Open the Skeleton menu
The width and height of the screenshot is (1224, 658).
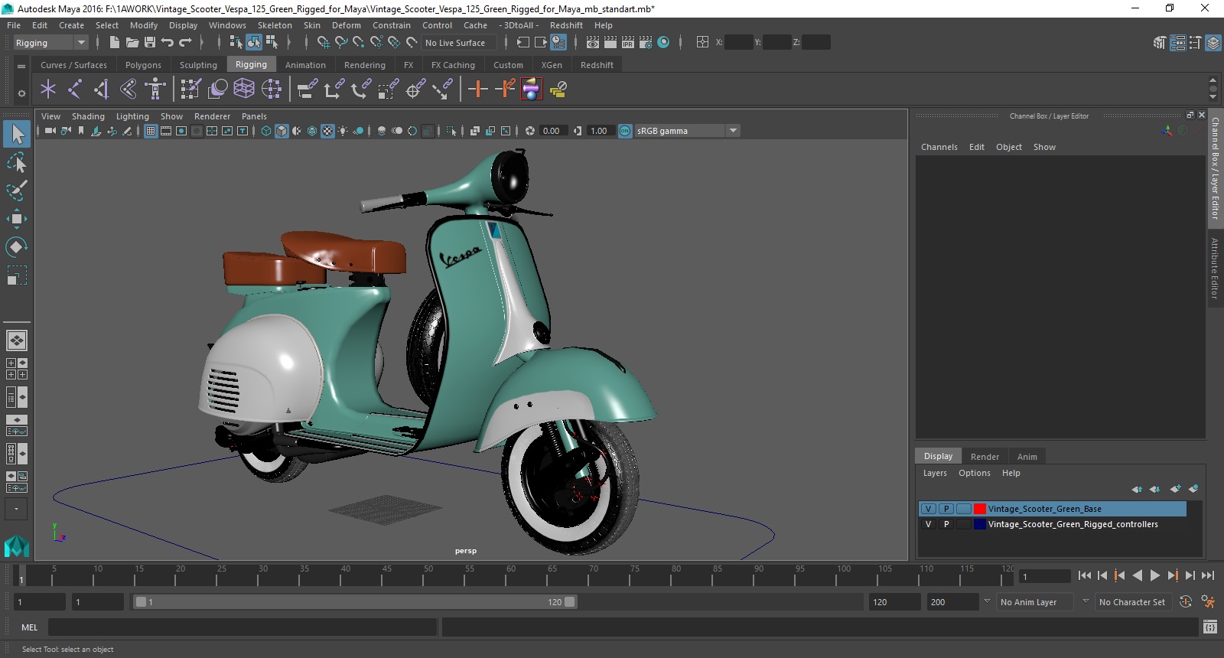275,25
